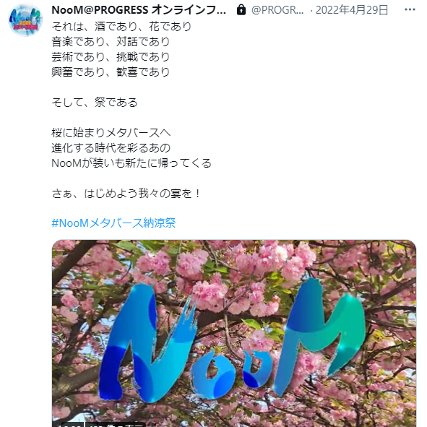Click the line 興奮であり、歓喜であり
427x427 pixels.
111,72
